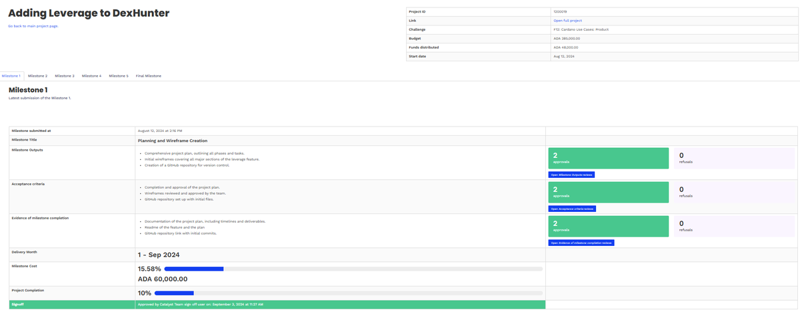The image size is (800, 314).
Task: Open the Milestone 1 tab
Action: point(11,76)
